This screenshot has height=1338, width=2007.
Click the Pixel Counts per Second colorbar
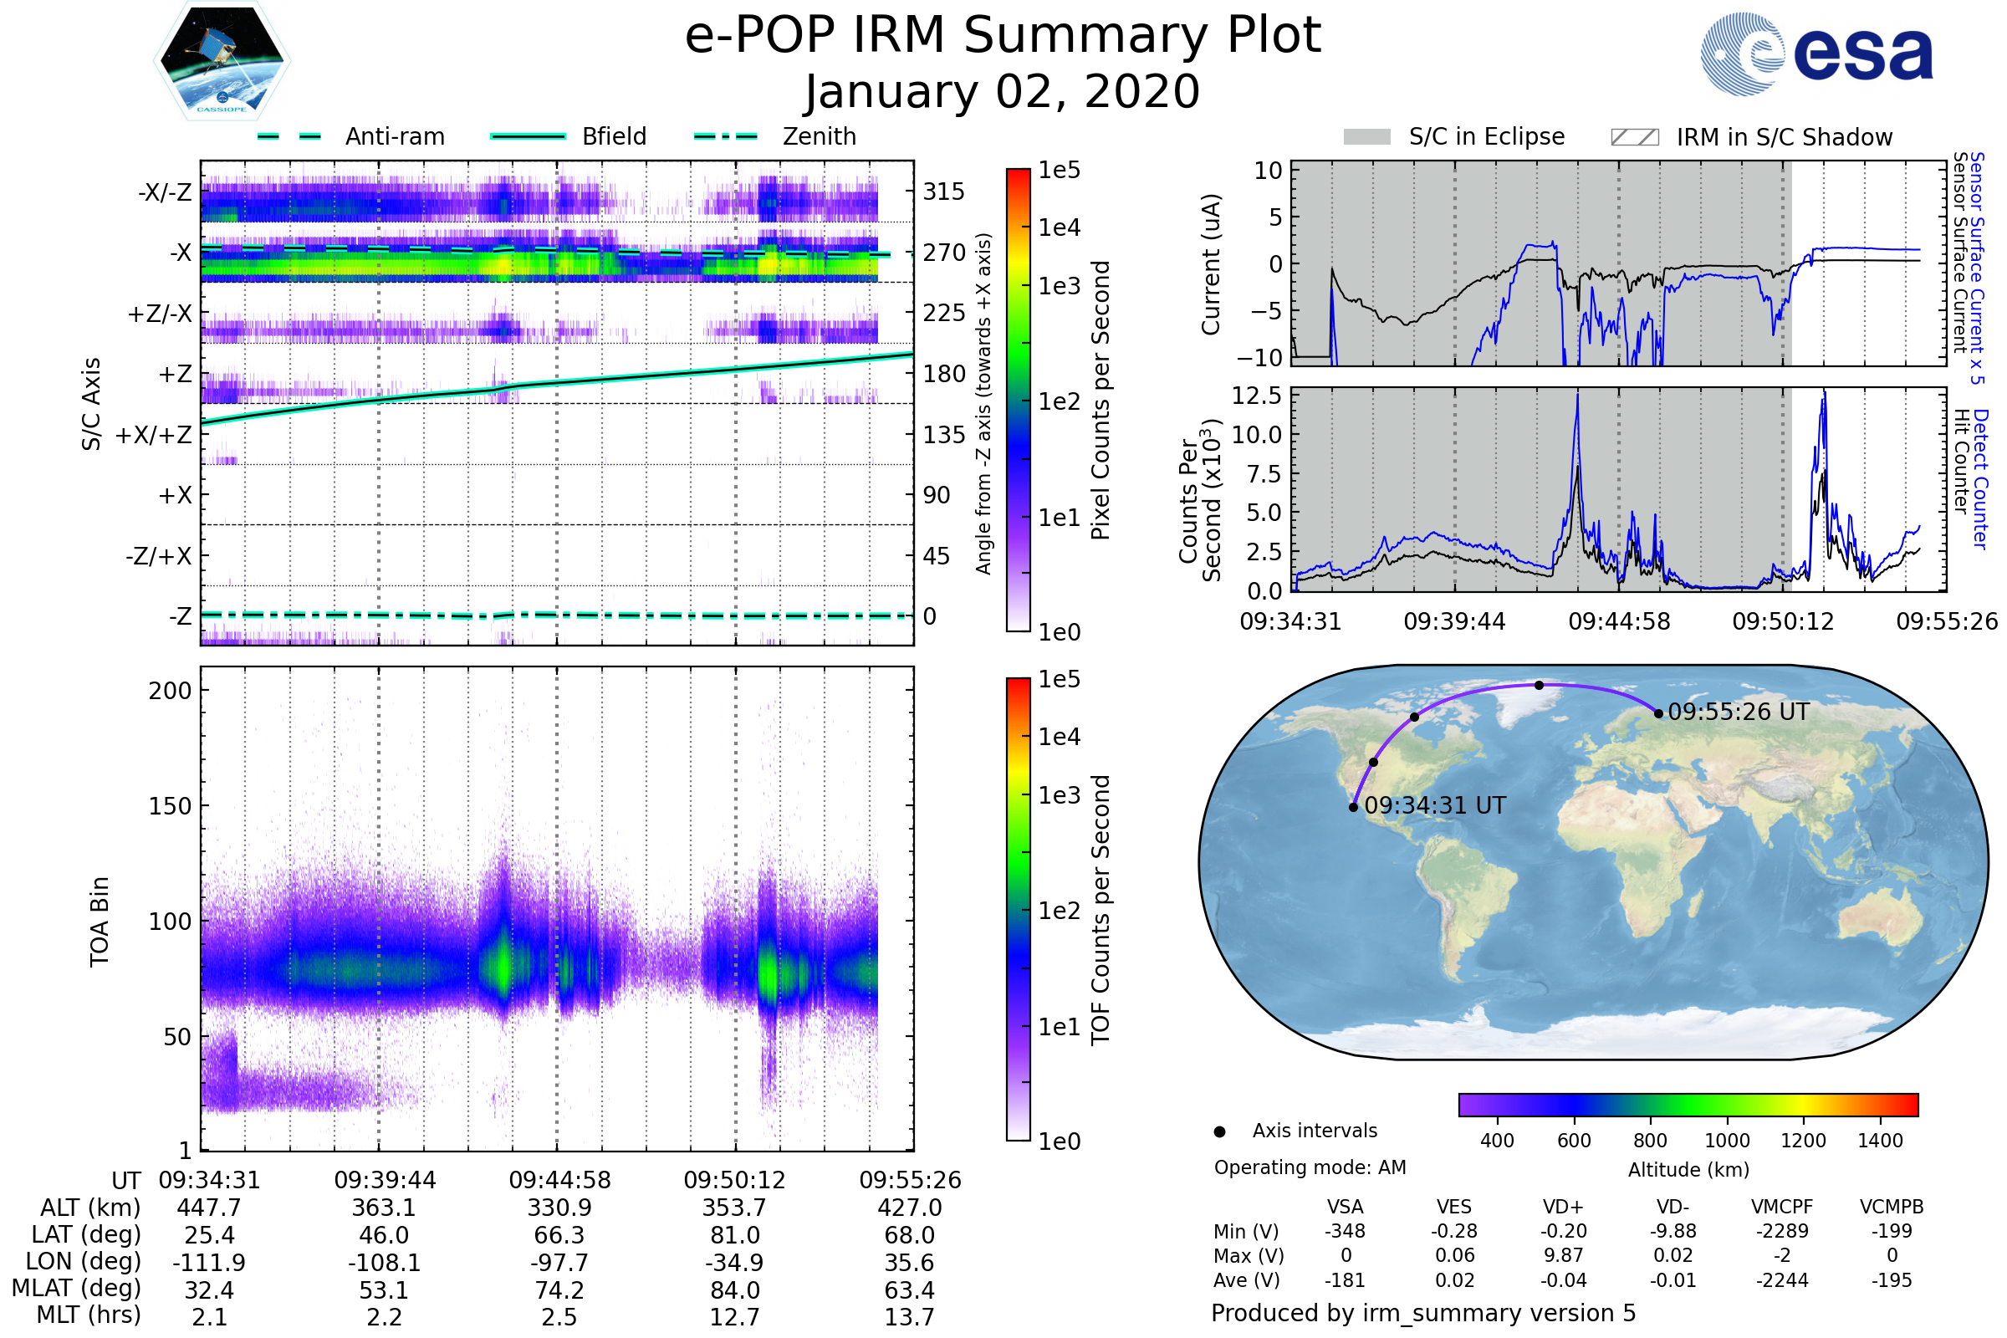pyautogui.click(x=1018, y=401)
